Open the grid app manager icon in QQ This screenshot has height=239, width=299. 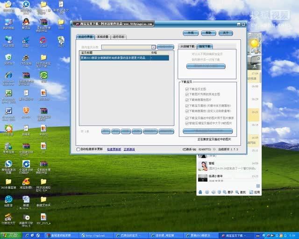point(258,186)
